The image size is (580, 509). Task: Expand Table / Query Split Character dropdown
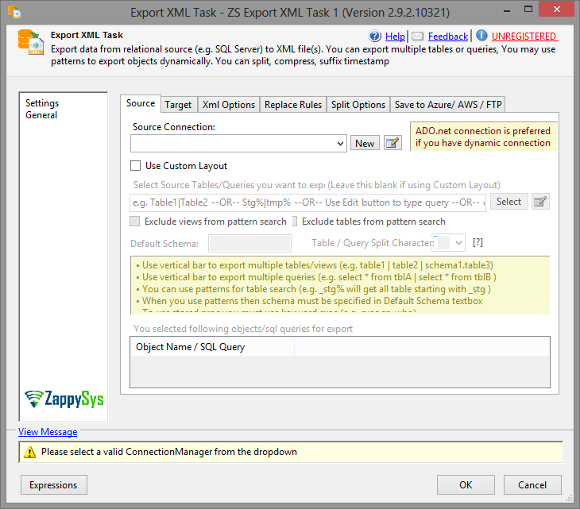[x=458, y=243]
